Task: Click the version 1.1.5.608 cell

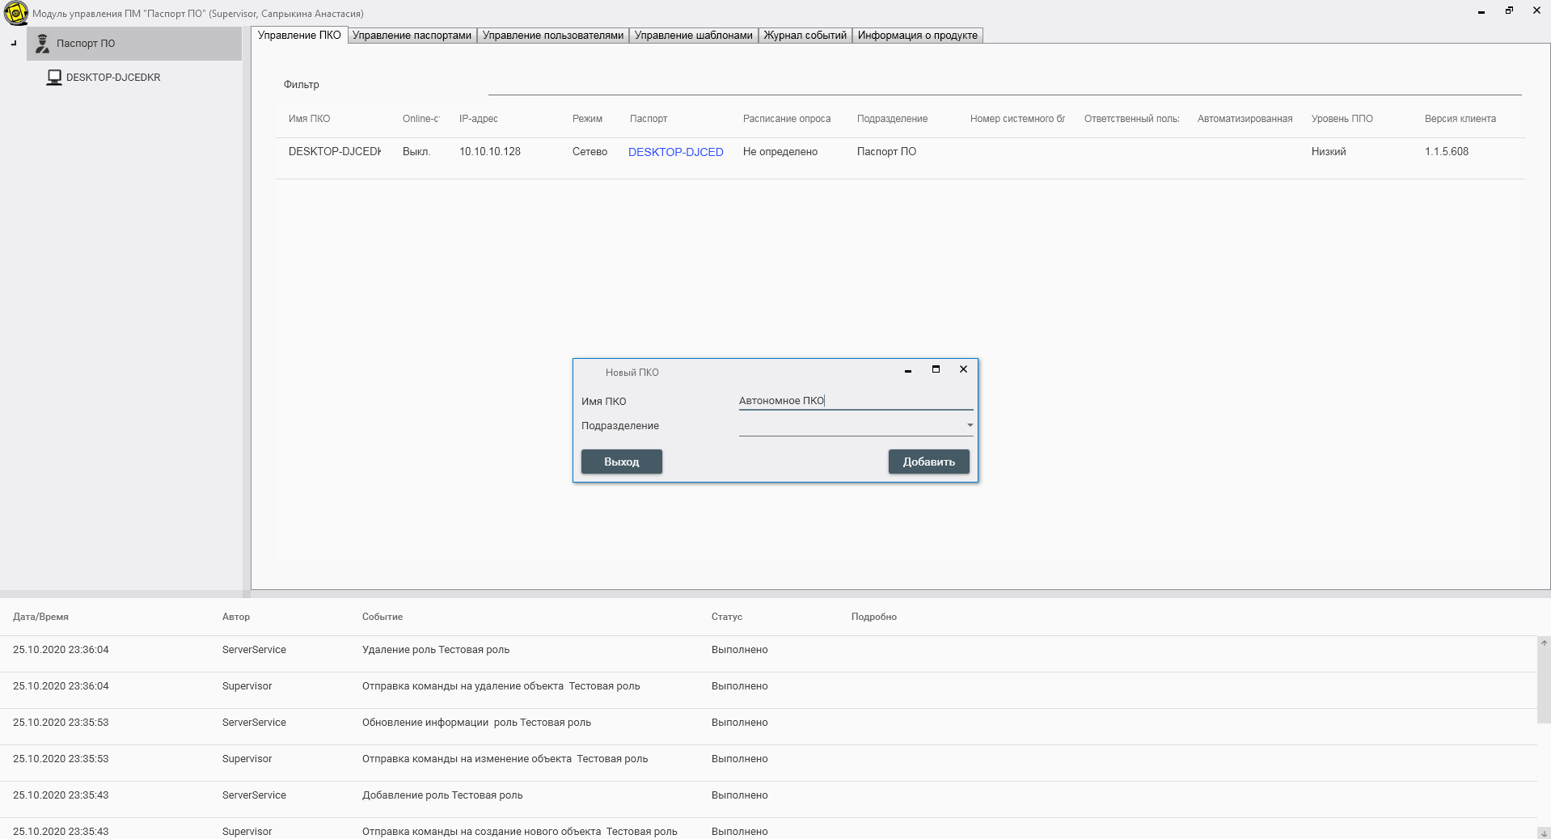Action: pos(1447,152)
